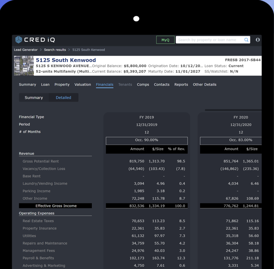
Task: Focus the property or loan search field
Action: [x=209, y=40]
